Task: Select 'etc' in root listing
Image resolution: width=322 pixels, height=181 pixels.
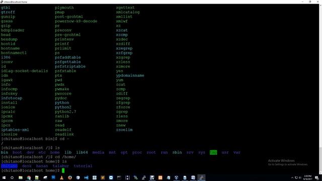Action: (x=42, y=152)
